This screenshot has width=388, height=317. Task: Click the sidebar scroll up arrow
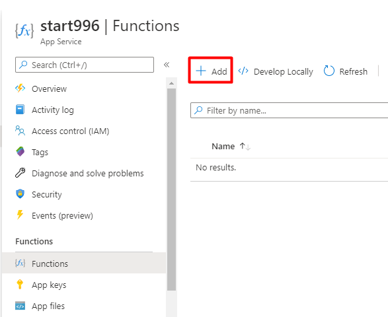[171, 83]
